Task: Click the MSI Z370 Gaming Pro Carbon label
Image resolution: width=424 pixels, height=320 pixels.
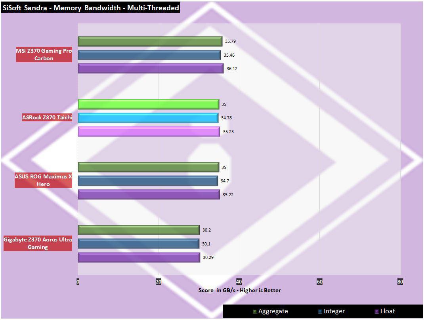Action: [x=44, y=54]
